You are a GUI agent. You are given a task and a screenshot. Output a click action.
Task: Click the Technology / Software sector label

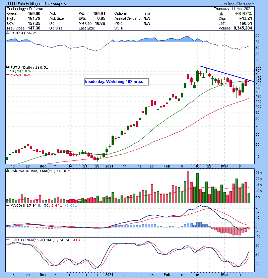[25, 9]
